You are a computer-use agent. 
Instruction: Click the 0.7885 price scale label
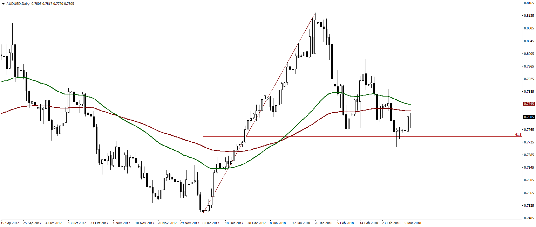click(529, 92)
